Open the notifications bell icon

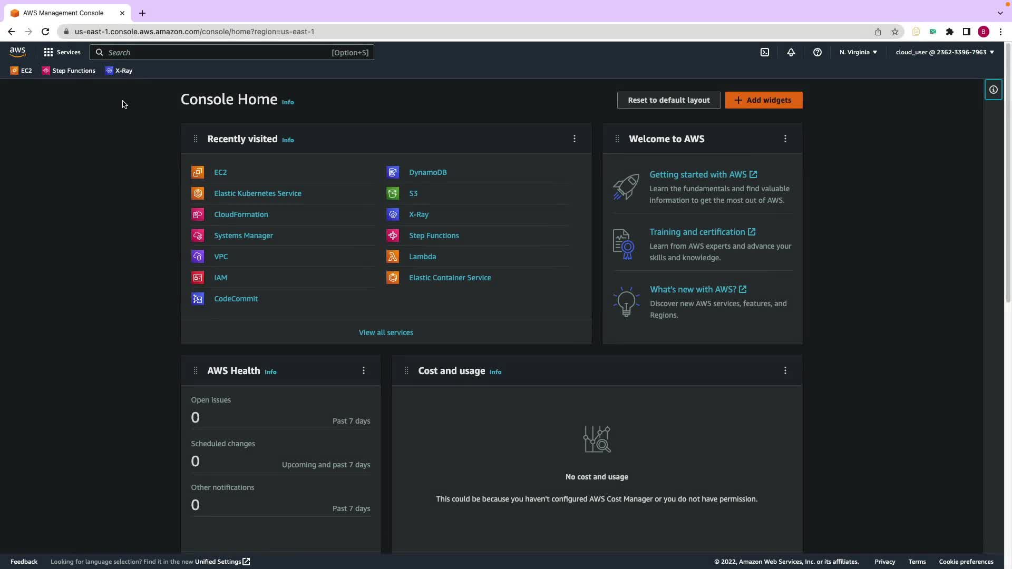(x=791, y=52)
